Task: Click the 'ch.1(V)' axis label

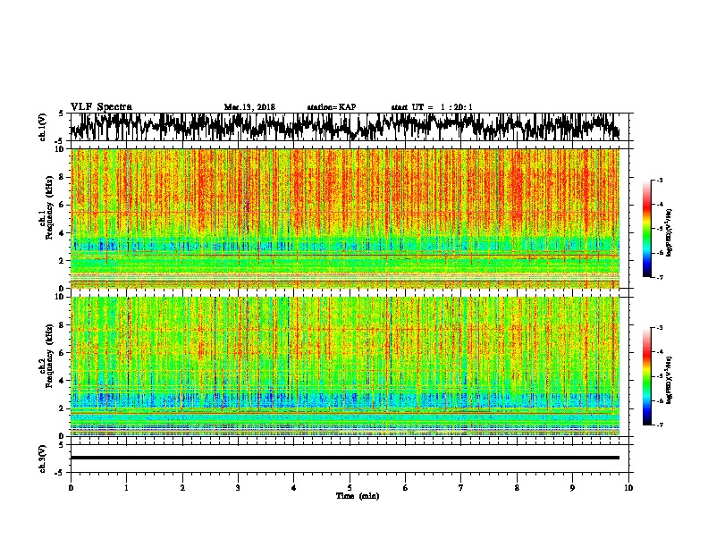Action: pyautogui.click(x=43, y=127)
